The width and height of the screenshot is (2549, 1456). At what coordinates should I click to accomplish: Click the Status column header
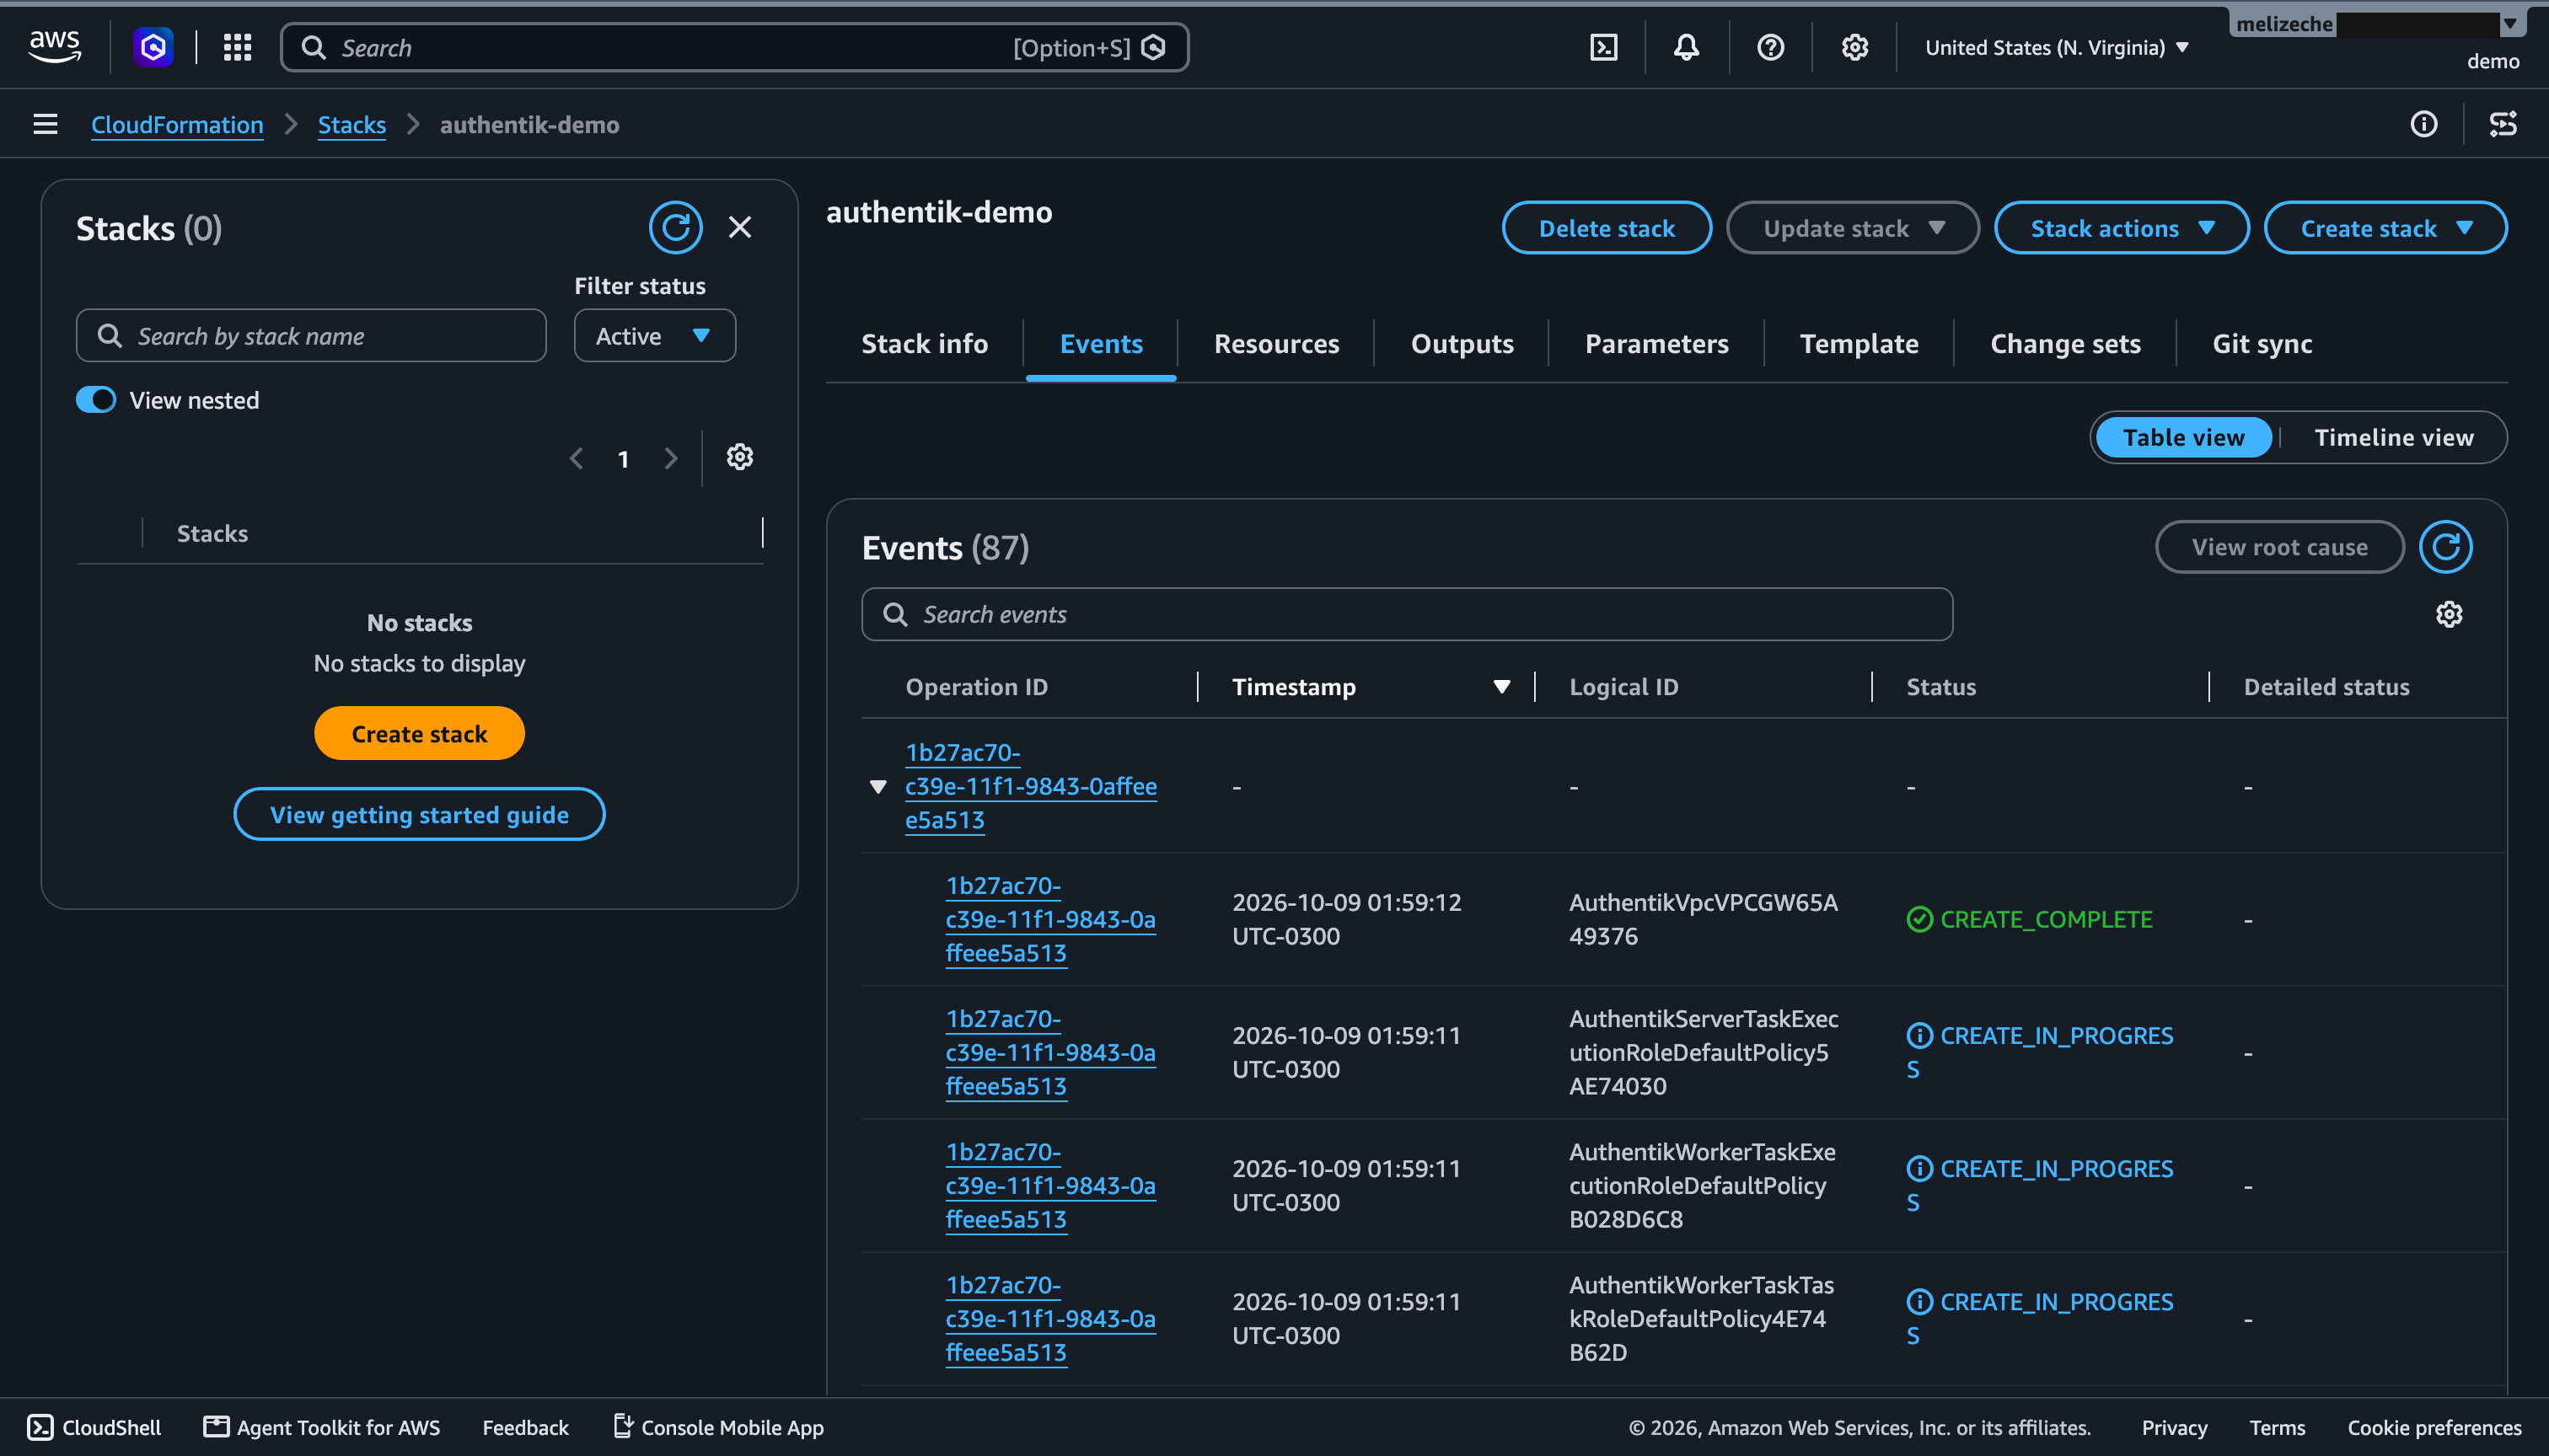pos(1940,687)
